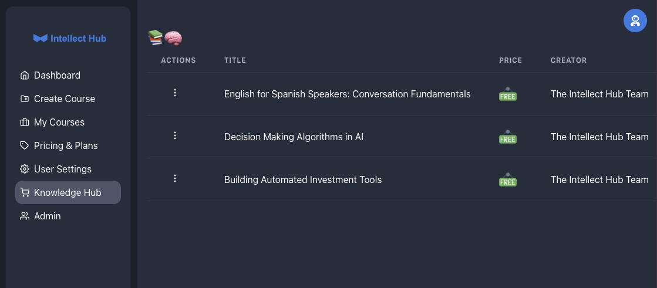Click the Pricing & Plans tag icon

(25, 145)
